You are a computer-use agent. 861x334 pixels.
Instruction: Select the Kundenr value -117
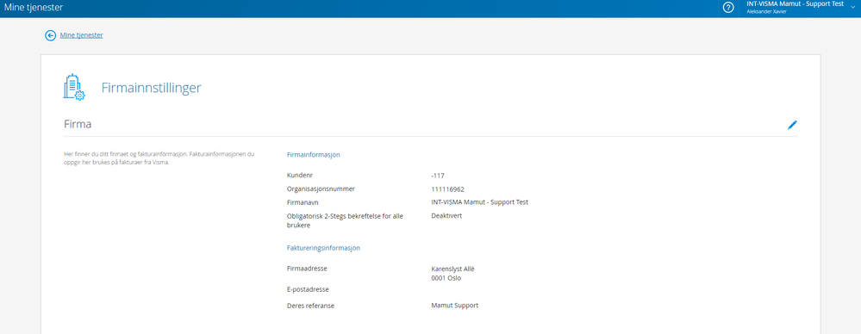click(438, 176)
